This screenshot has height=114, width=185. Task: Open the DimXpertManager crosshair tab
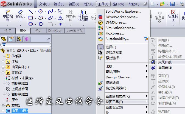click(x=27, y=39)
